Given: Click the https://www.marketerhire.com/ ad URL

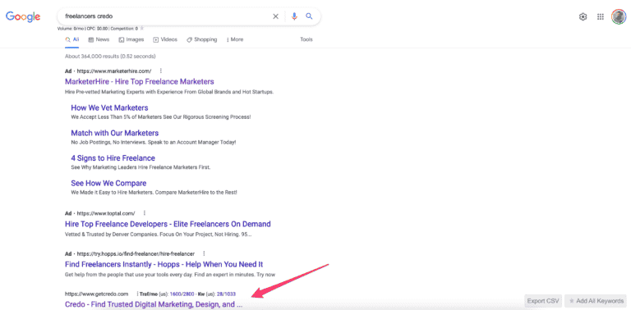Looking at the screenshot, I should pos(114,71).
